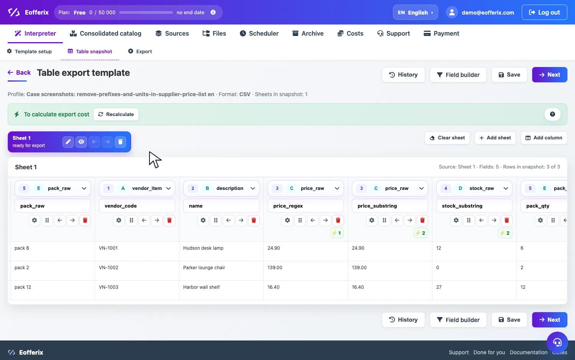Move stock_substring column right with arrow
This screenshot has width=575, height=360.
[494, 220]
